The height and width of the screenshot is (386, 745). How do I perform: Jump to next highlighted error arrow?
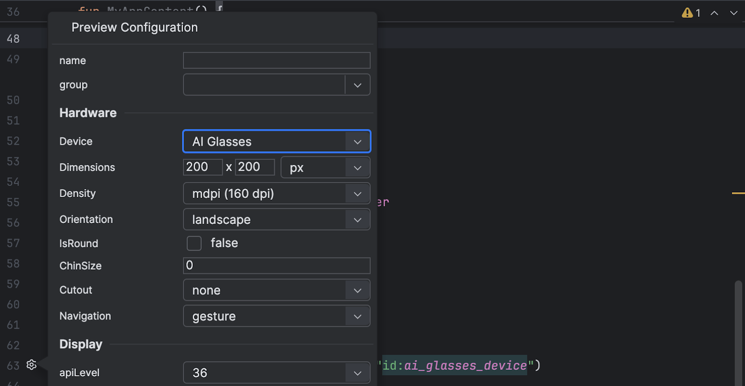click(x=734, y=13)
